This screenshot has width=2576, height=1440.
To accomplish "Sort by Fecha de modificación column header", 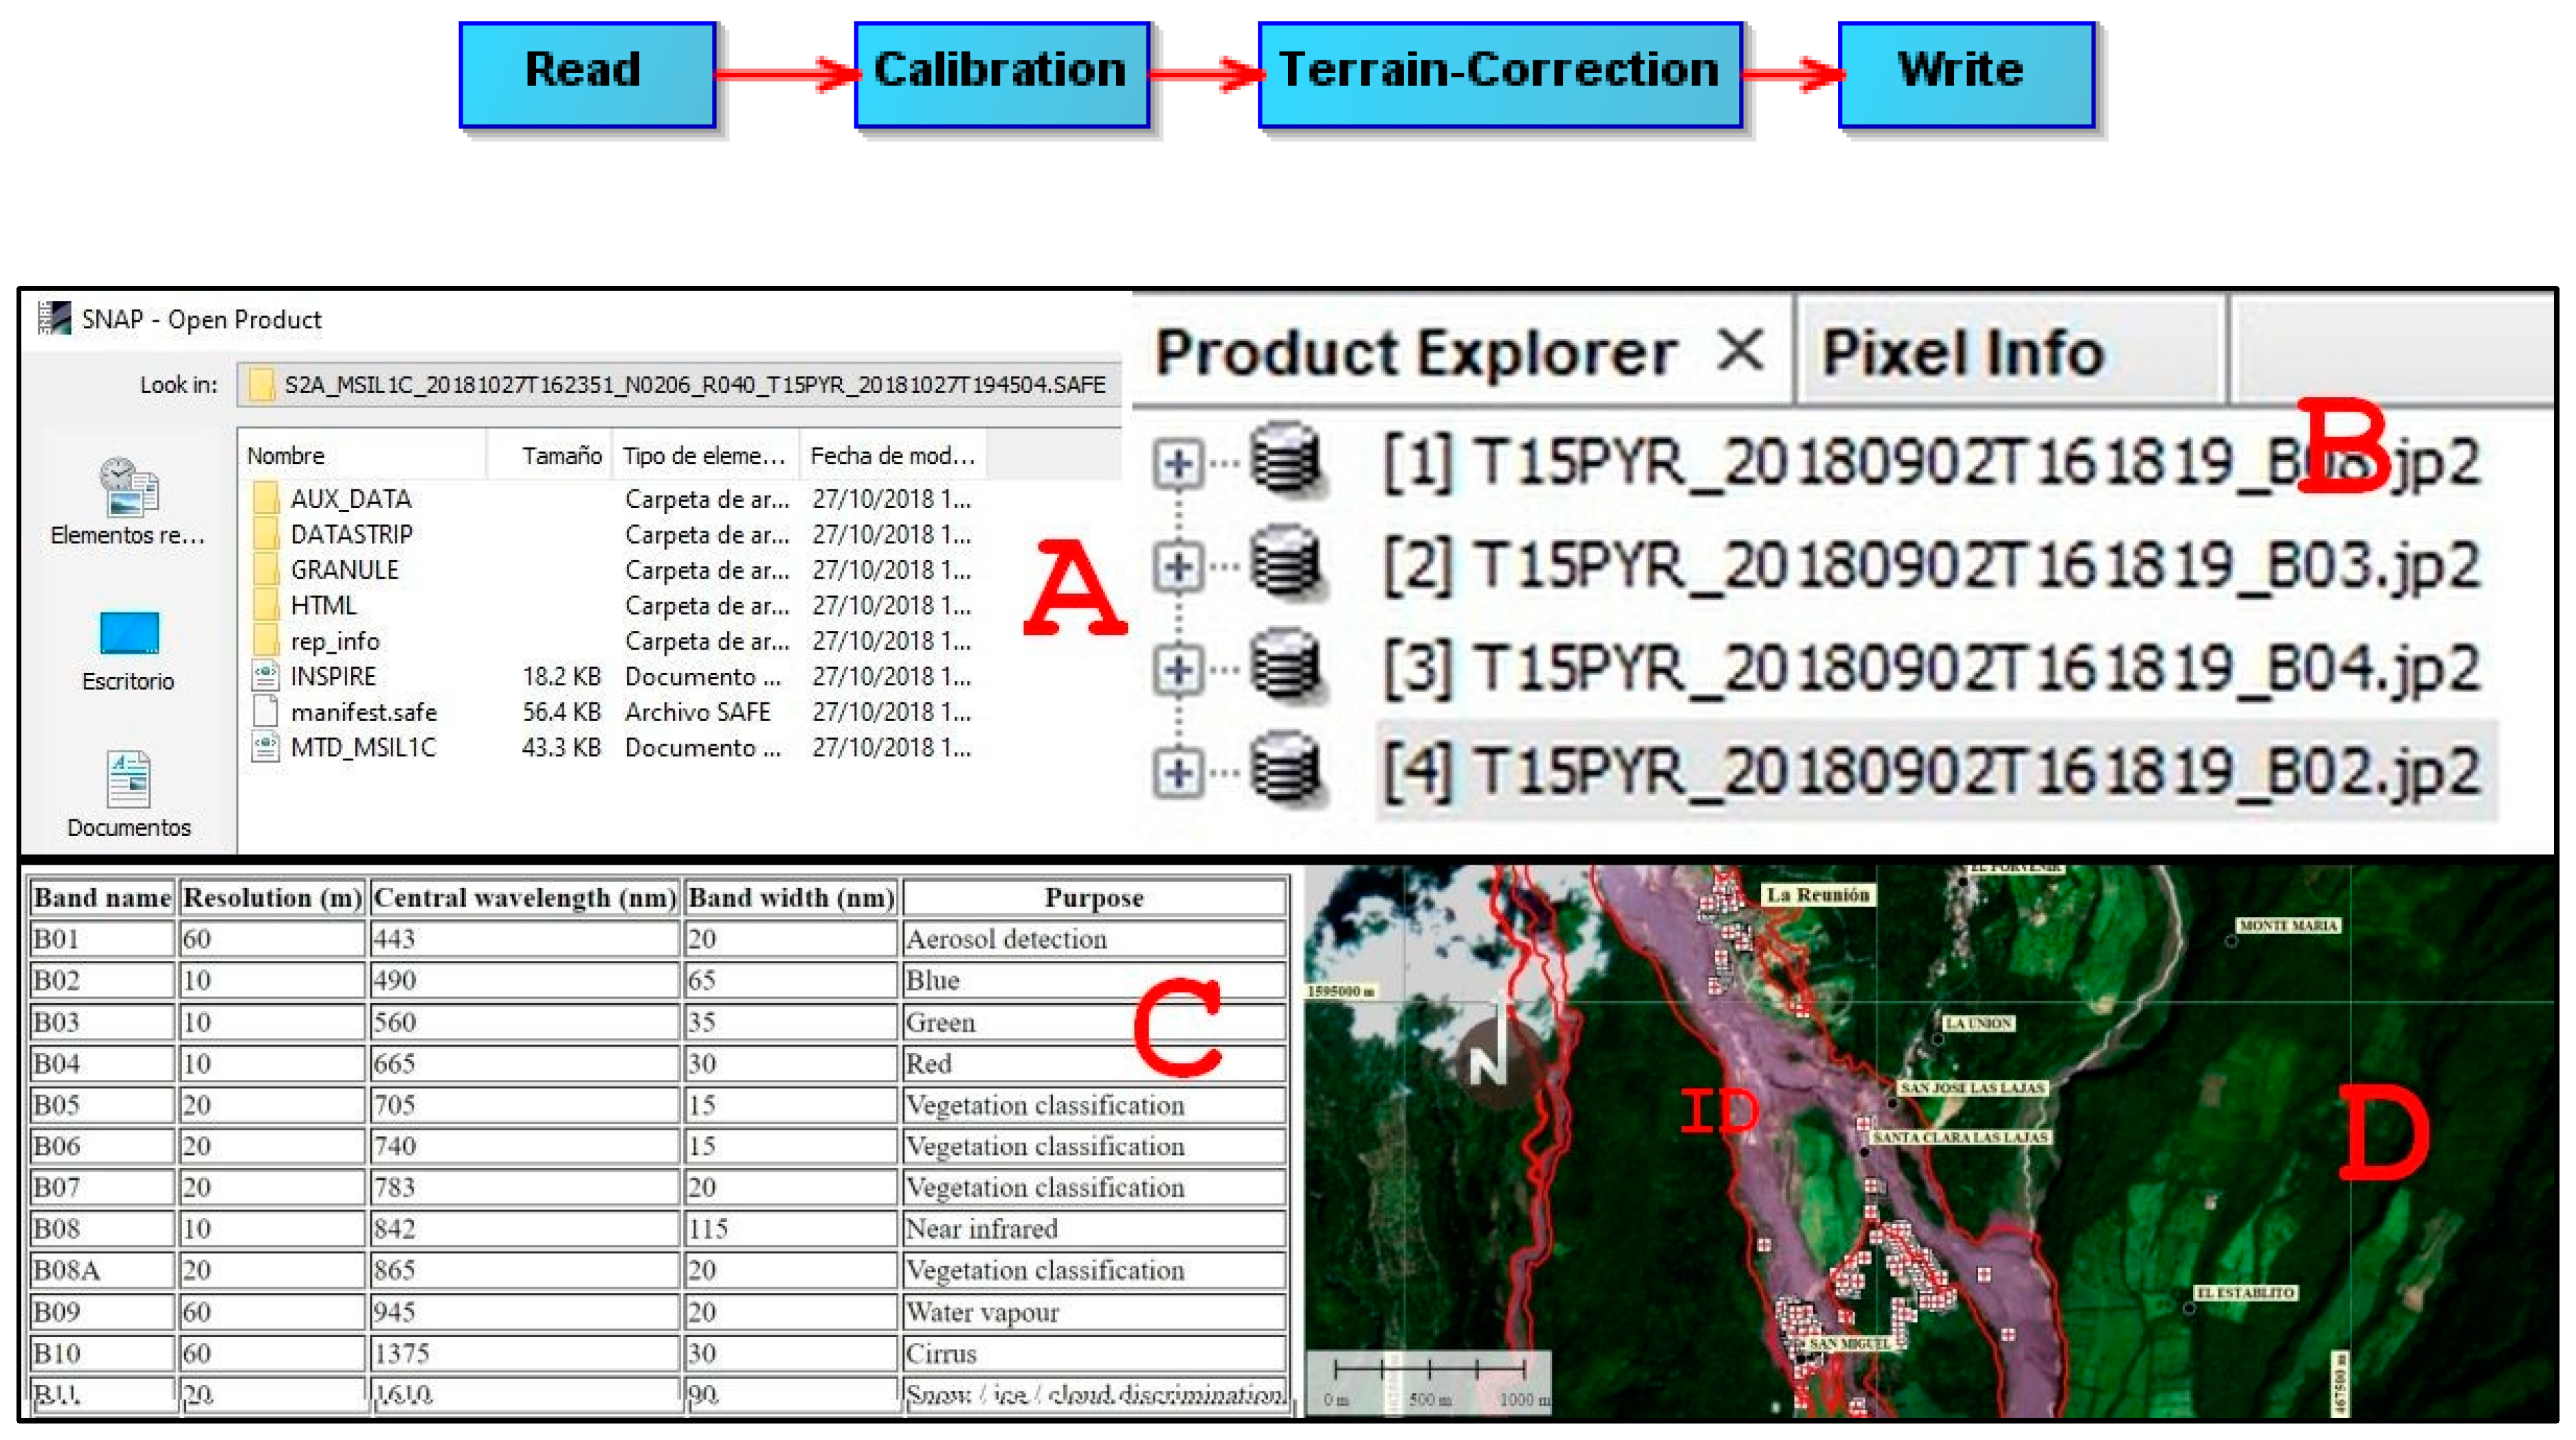I will pos(893,455).
